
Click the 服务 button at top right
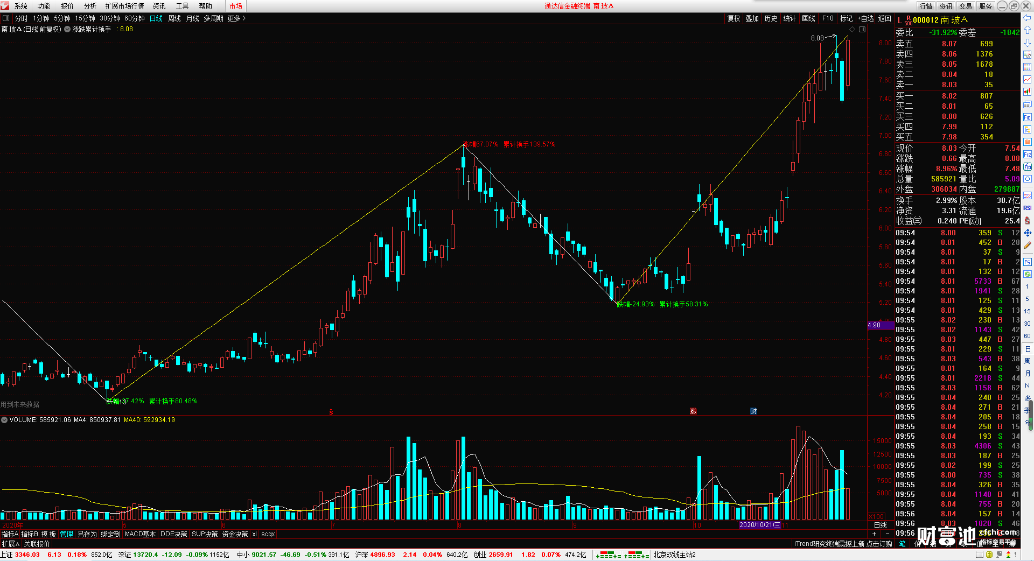[x=986, y=6]
